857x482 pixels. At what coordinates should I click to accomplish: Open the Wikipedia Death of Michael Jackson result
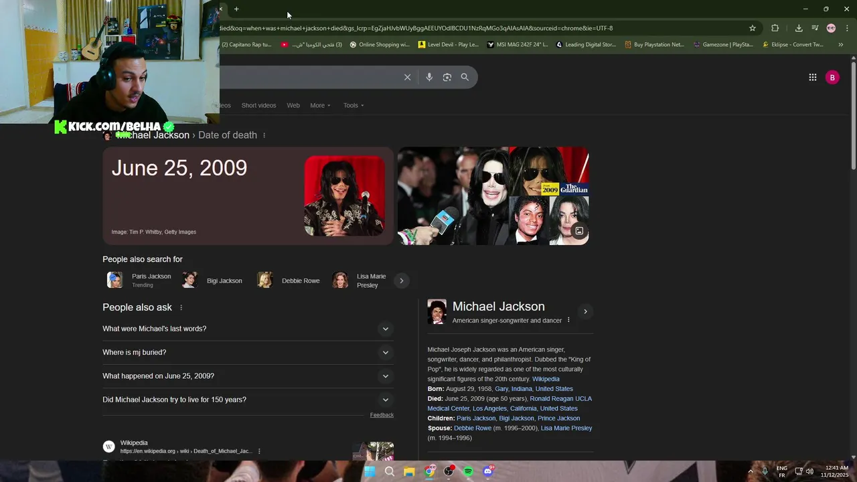pyautogui.click(x=186, y=451)
